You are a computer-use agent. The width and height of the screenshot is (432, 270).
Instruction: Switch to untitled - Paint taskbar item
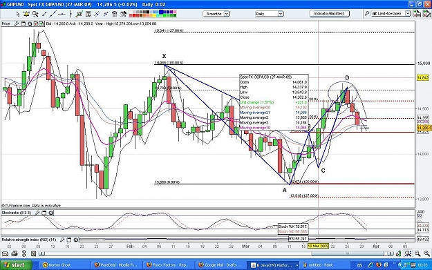coord(326,265)
